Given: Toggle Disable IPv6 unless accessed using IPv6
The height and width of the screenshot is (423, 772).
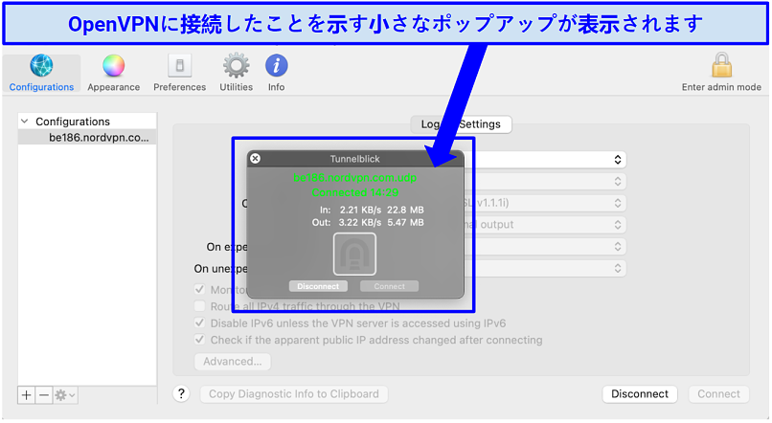Looking at the screenshot, I should click(x=199, y=323).
